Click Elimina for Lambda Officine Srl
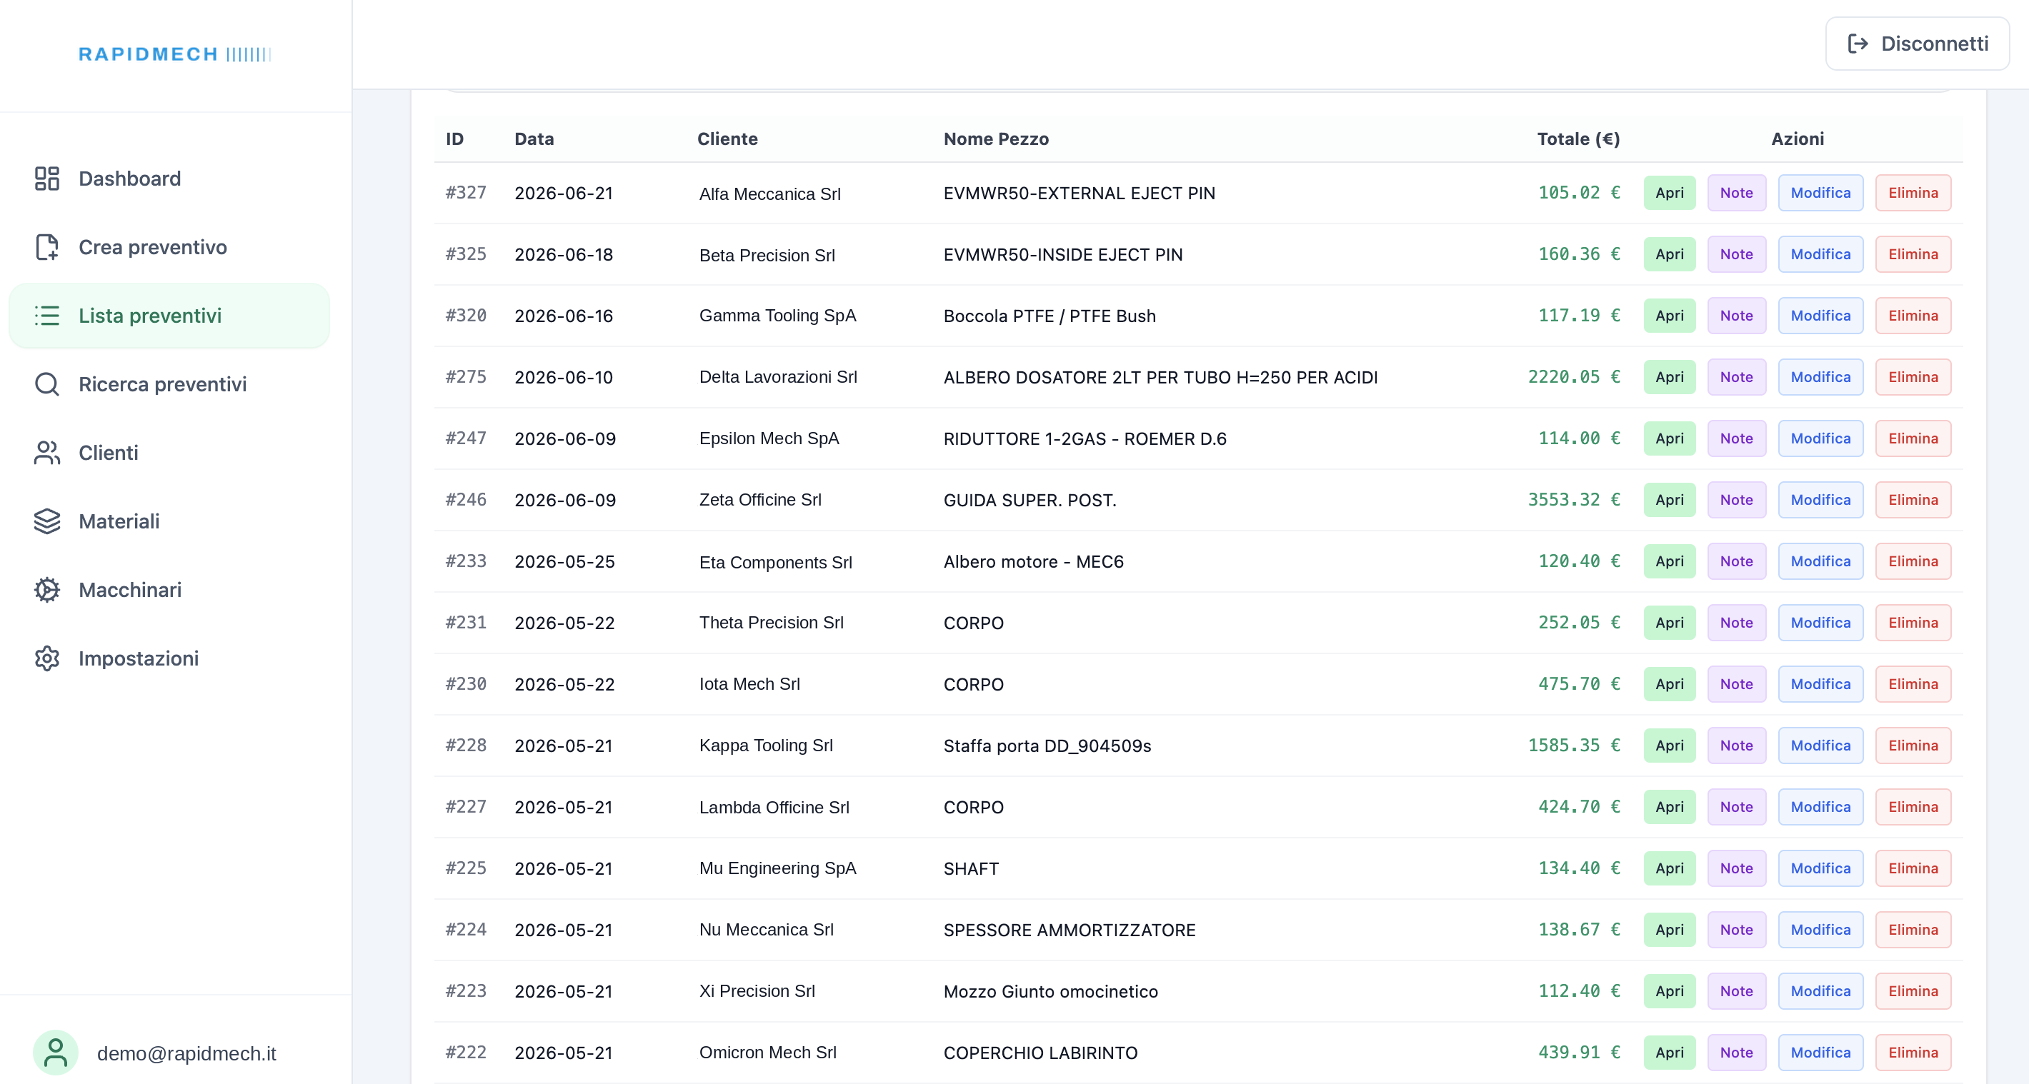 coord(1913,807)
